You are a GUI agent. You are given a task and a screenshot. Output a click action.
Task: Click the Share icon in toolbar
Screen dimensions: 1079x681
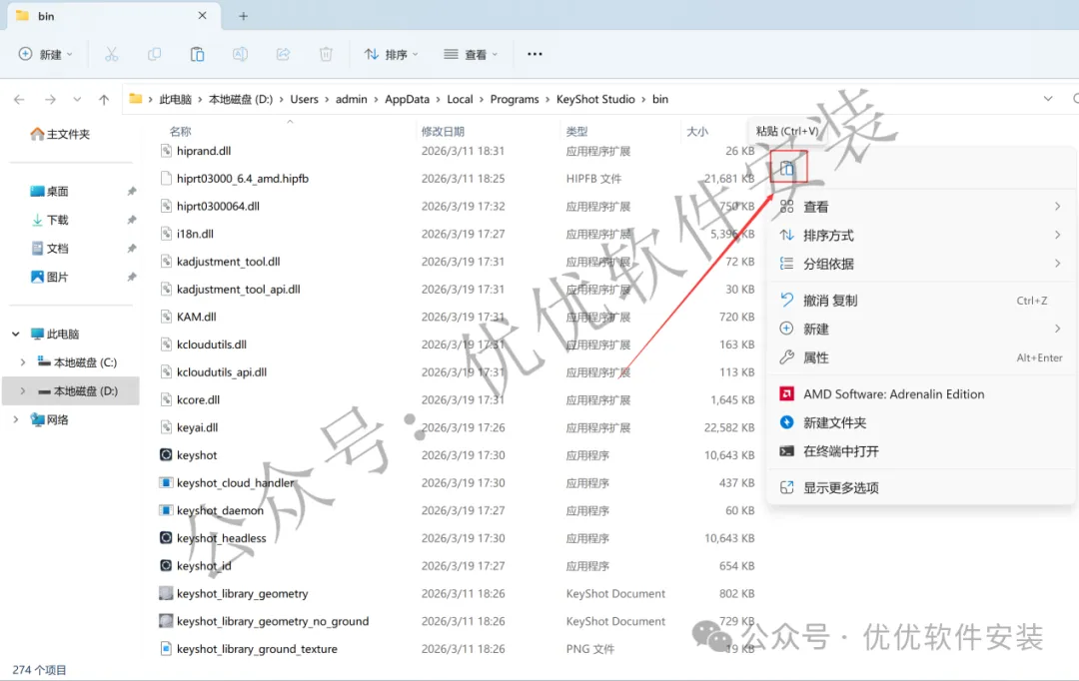pyautogui.click(x=283, y=54)
